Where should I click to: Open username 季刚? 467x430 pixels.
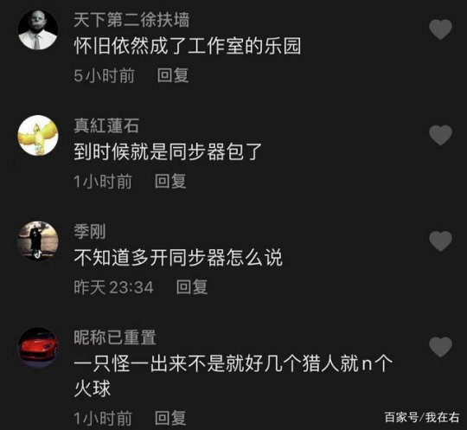pos(90,232)
